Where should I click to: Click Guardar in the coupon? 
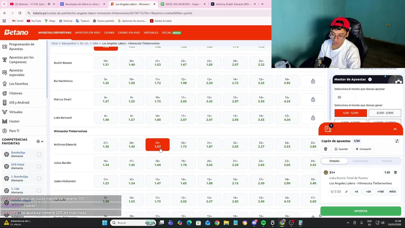pos(341,149)
